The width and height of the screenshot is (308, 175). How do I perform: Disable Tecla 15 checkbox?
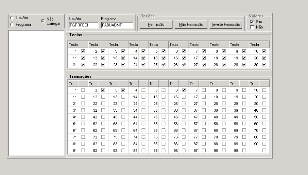(x=164, y=58)
